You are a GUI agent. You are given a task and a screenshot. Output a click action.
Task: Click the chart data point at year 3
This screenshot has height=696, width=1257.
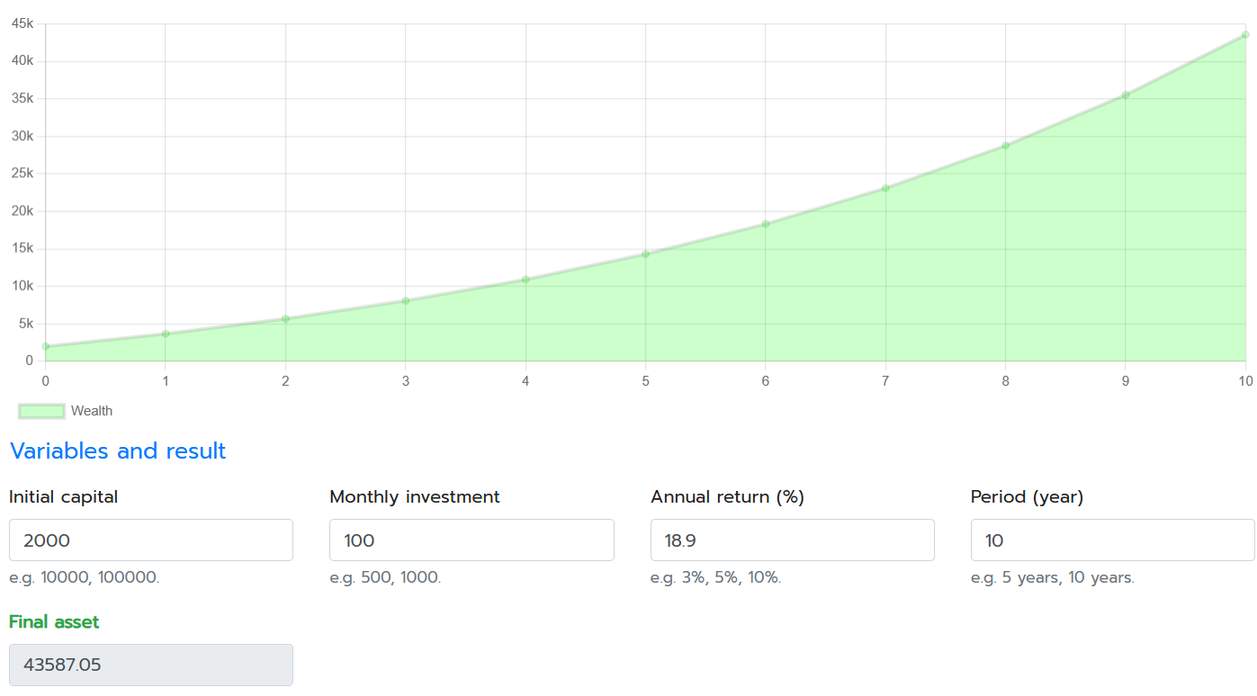coord(406,300)
